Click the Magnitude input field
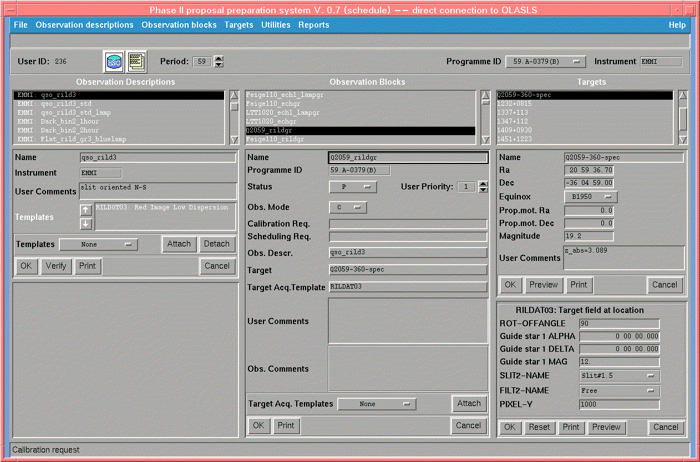This screenshot has width=700, height=462. (x=589, y=237)
